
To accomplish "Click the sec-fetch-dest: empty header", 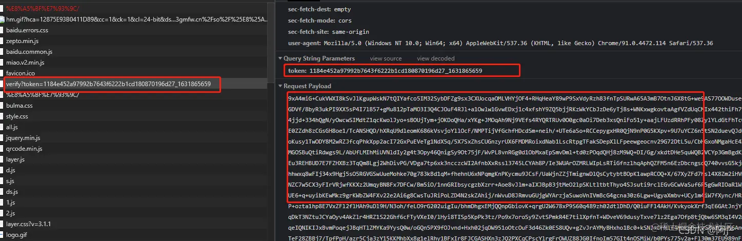I will (x=320, y=9).
